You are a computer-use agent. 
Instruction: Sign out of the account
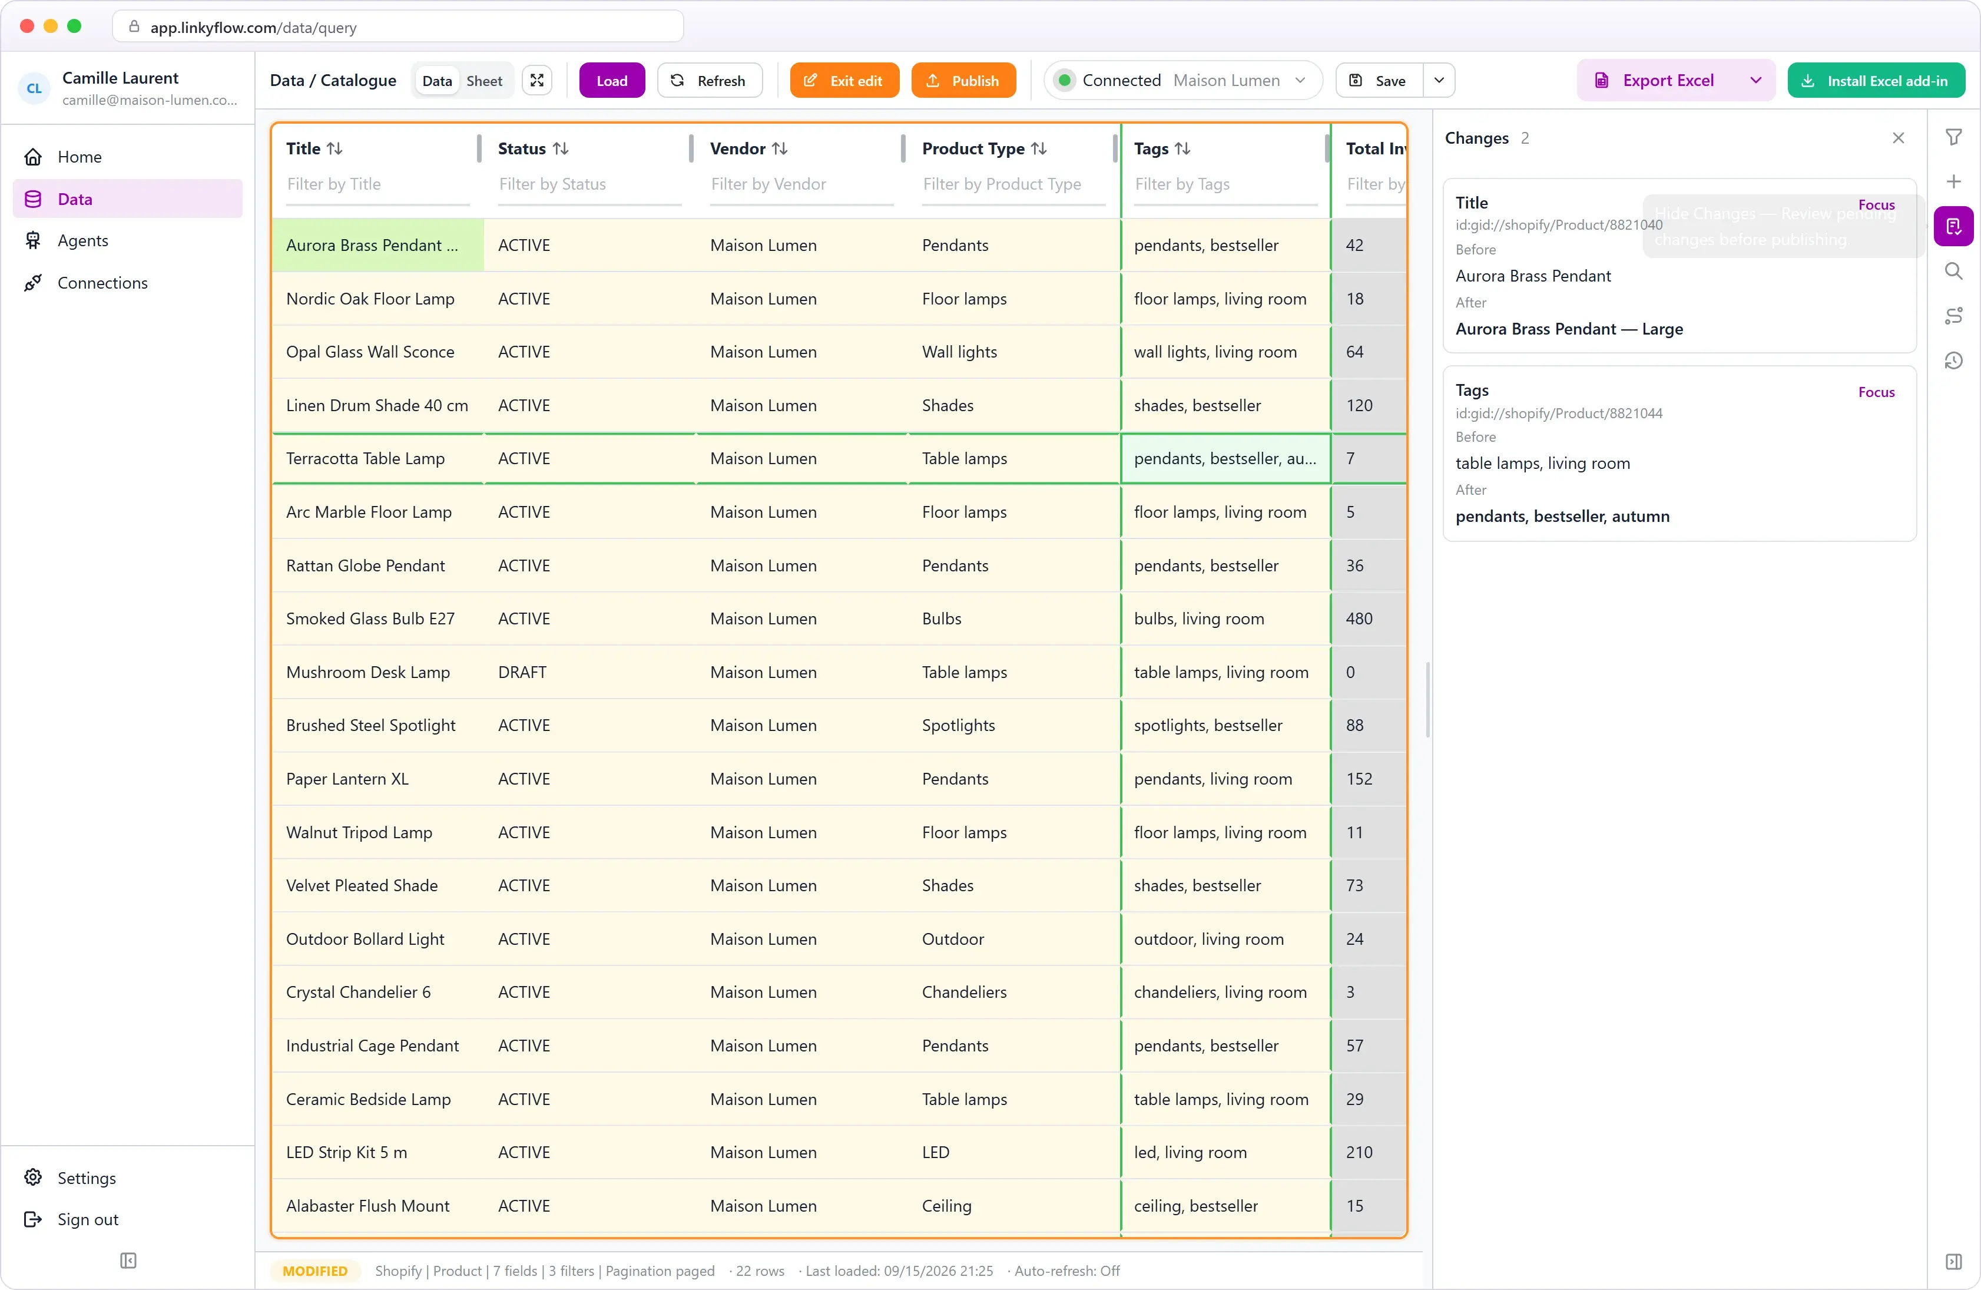click(x=127, y=1219)
